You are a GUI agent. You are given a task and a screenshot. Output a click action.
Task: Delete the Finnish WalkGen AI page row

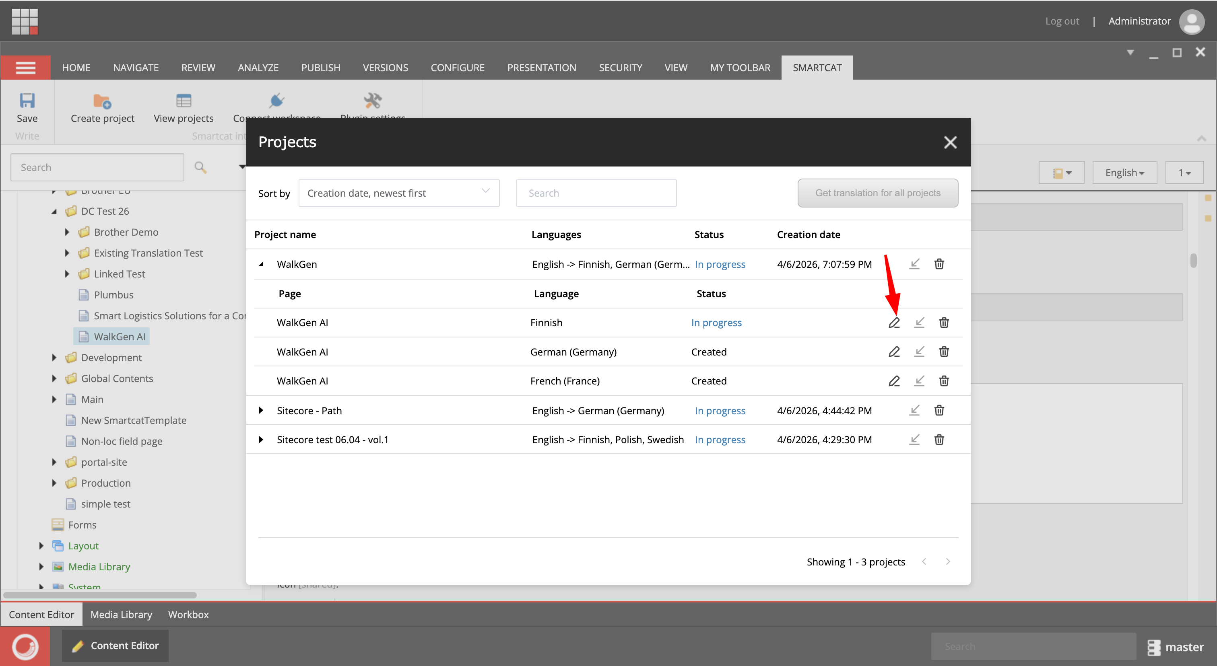pos(944,323)
